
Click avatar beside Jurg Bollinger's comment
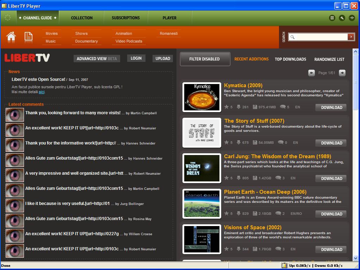(x=15, y=205)
